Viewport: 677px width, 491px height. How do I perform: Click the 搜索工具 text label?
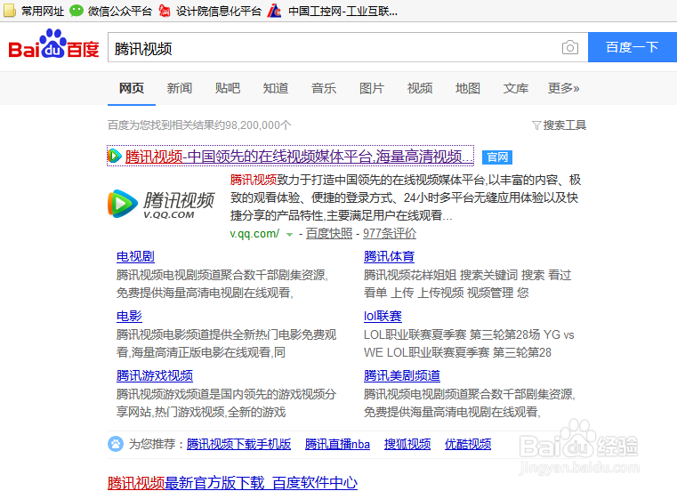pos(564,125)
